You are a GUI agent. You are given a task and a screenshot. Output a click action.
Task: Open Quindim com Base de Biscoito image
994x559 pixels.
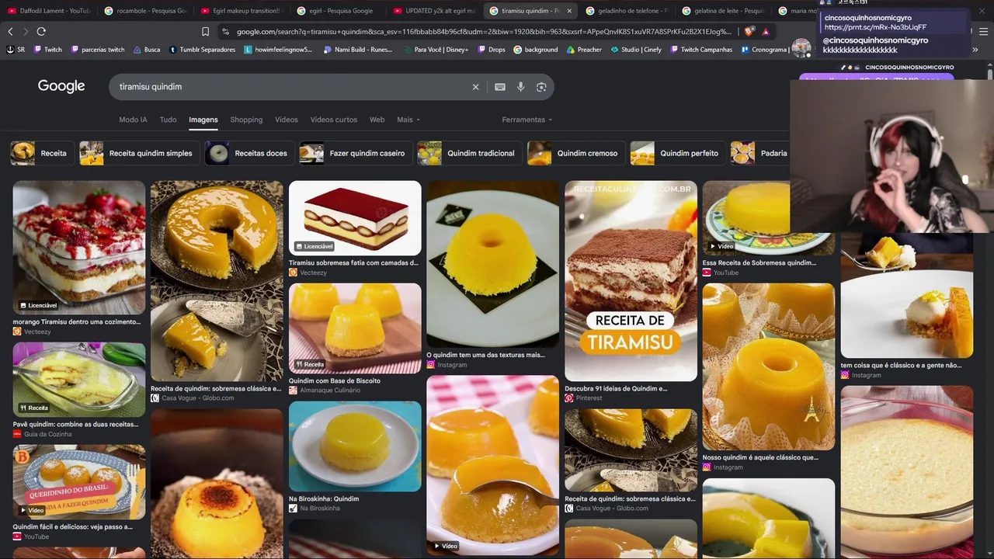click(355, 328)
